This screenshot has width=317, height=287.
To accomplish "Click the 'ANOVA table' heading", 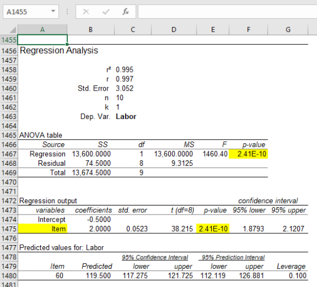I will tap(41, 135).
